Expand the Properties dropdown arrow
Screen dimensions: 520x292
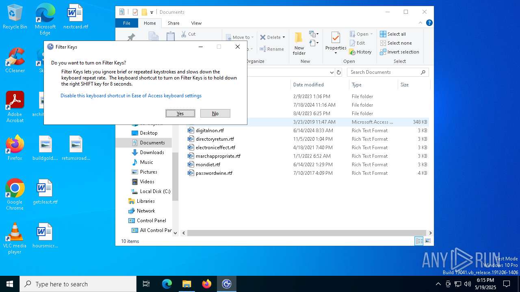tap(336, 53)
